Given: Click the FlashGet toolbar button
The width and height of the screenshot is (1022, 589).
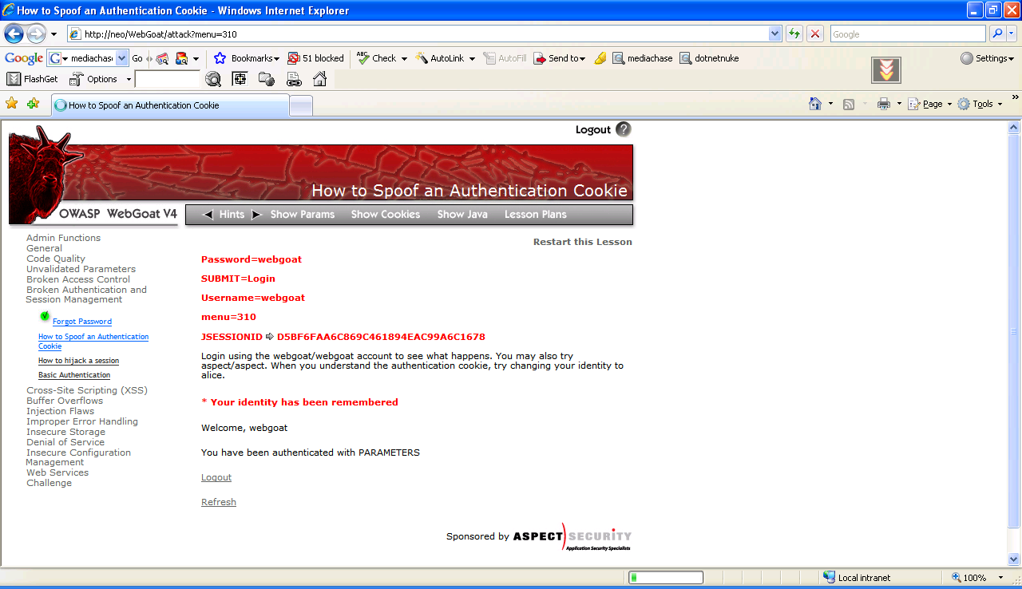Looking at the screenshot, I should coord(33,79).
